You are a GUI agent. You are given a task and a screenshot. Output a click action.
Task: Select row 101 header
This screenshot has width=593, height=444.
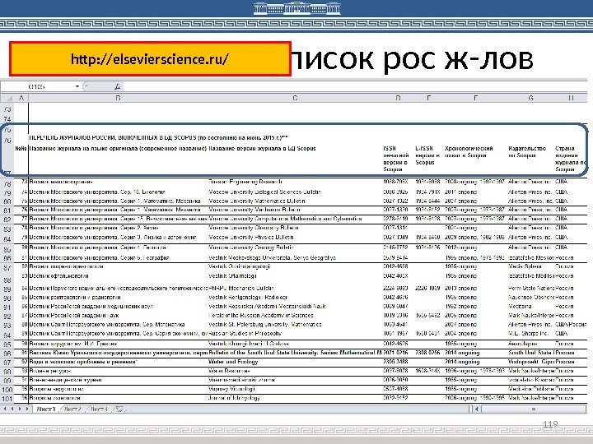tap(7, 399)
